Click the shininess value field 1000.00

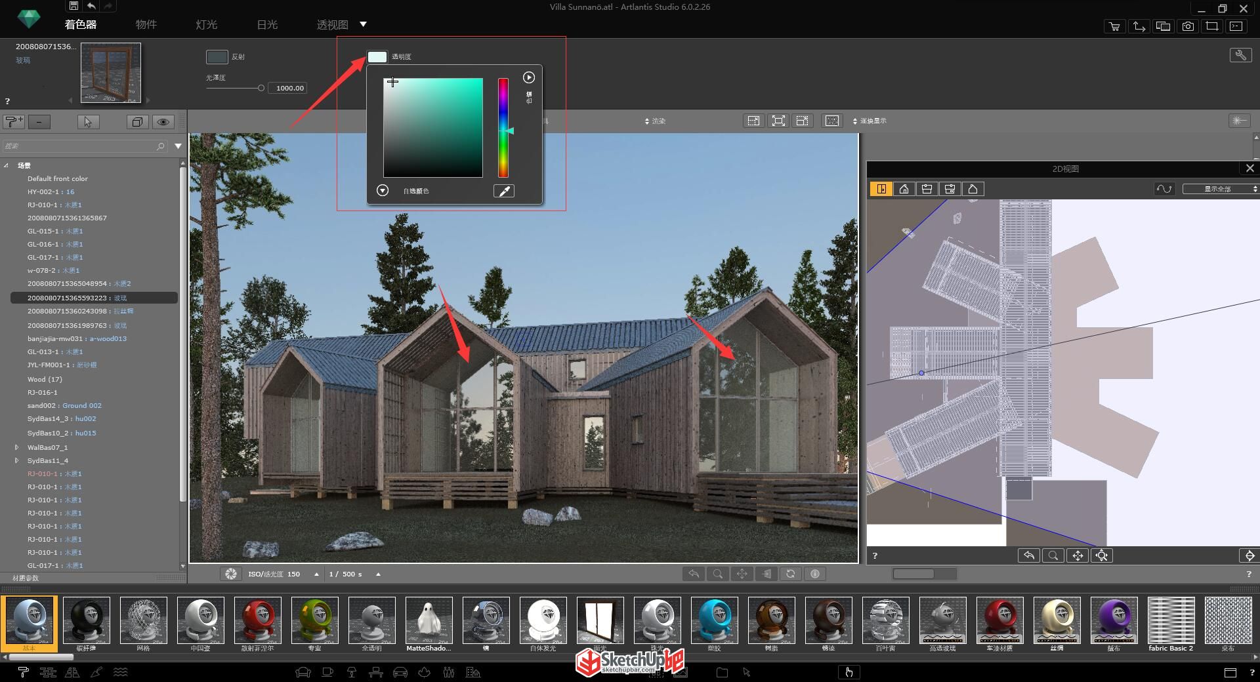tap(288, 88)
